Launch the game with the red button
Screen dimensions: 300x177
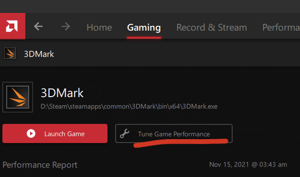tap(55, 133)
